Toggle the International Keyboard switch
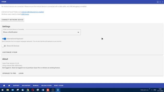This screenshot has height=92, width=164. [x=4, y=39]
